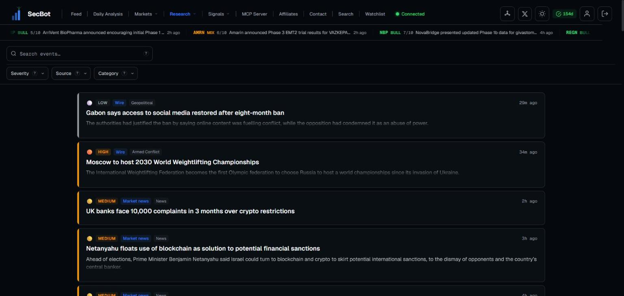Click the NBP NovaBridge ticker item
Screen dimensions: 624x296
point(466,32)
